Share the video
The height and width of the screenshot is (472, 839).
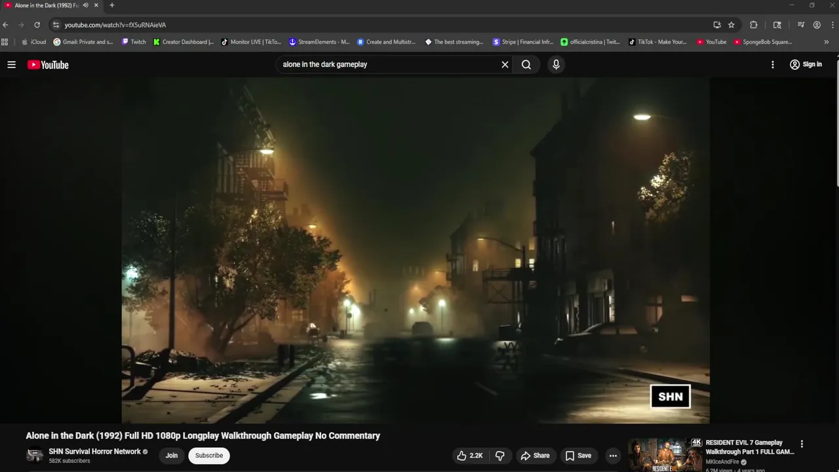[535, 456]
